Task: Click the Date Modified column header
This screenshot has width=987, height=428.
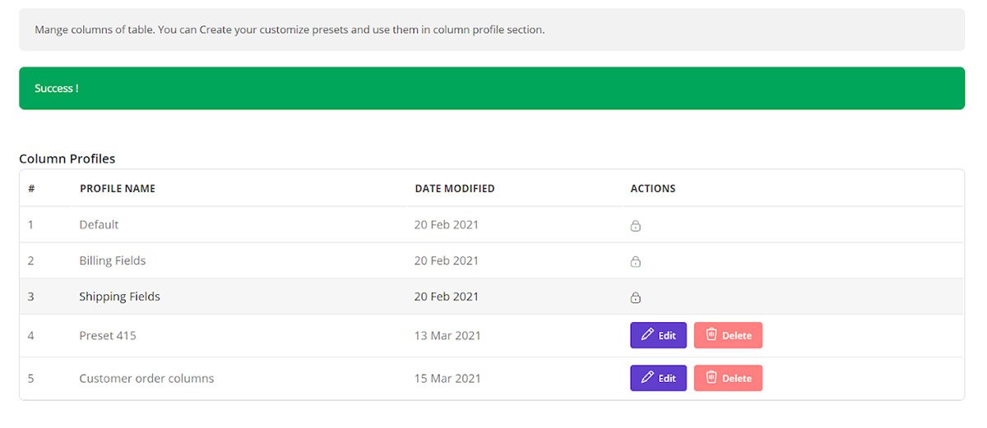Action: click(454, 188)
